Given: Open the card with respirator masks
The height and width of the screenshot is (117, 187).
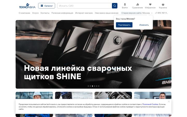Looking at the screenshot, I should tap(113, 95).
